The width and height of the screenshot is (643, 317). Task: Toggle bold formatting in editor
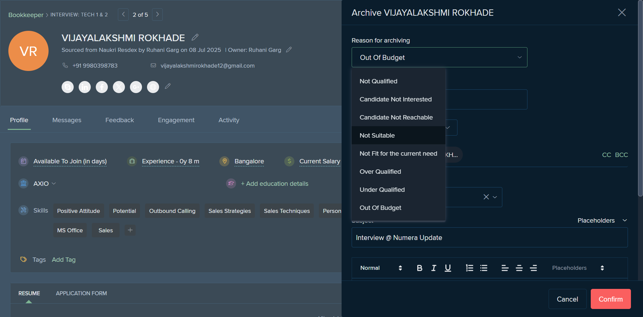pyautogui.click(x=420, y=268)
